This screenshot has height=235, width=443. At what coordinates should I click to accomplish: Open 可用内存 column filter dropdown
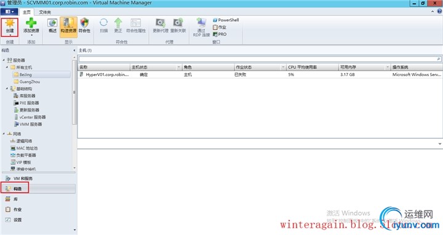[x=388, y=67]
